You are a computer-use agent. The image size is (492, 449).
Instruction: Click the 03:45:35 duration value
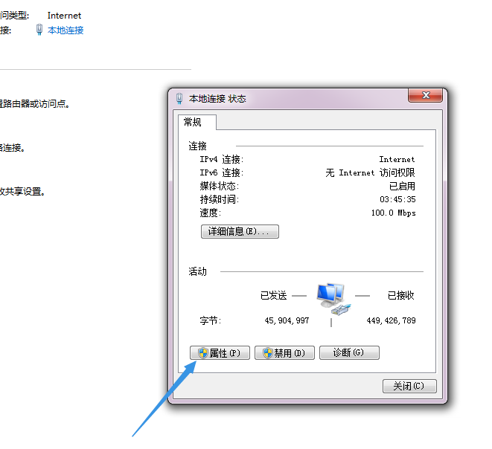point(397,200)
